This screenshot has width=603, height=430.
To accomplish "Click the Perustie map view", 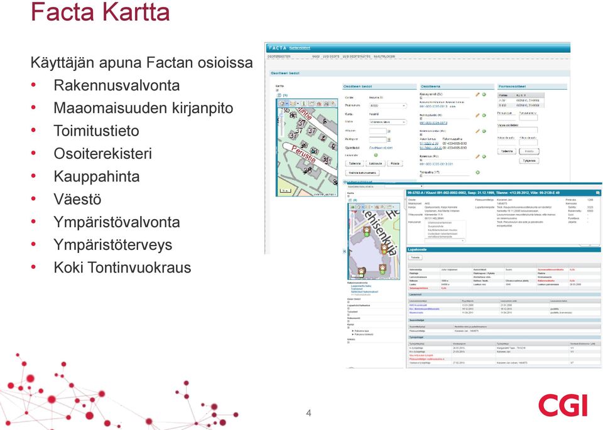I will pyautogui.click(x=307, y=152).
